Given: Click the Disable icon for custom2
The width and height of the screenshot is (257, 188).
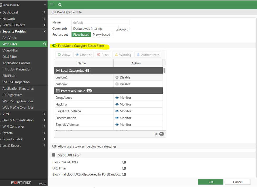Looking at the screenshot, I should pyautogui.click(x=117, y=84).
